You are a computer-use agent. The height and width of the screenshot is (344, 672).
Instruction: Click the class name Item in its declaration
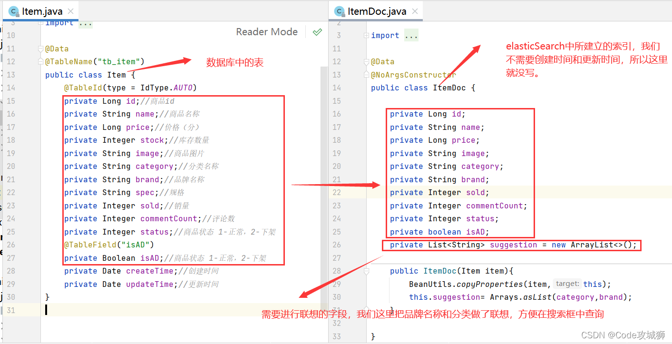coord(117,75)
